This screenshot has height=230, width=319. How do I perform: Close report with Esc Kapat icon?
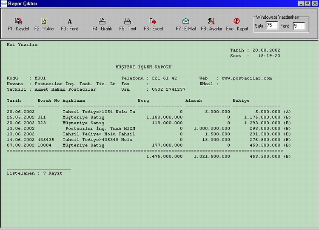tap(236, 21)
